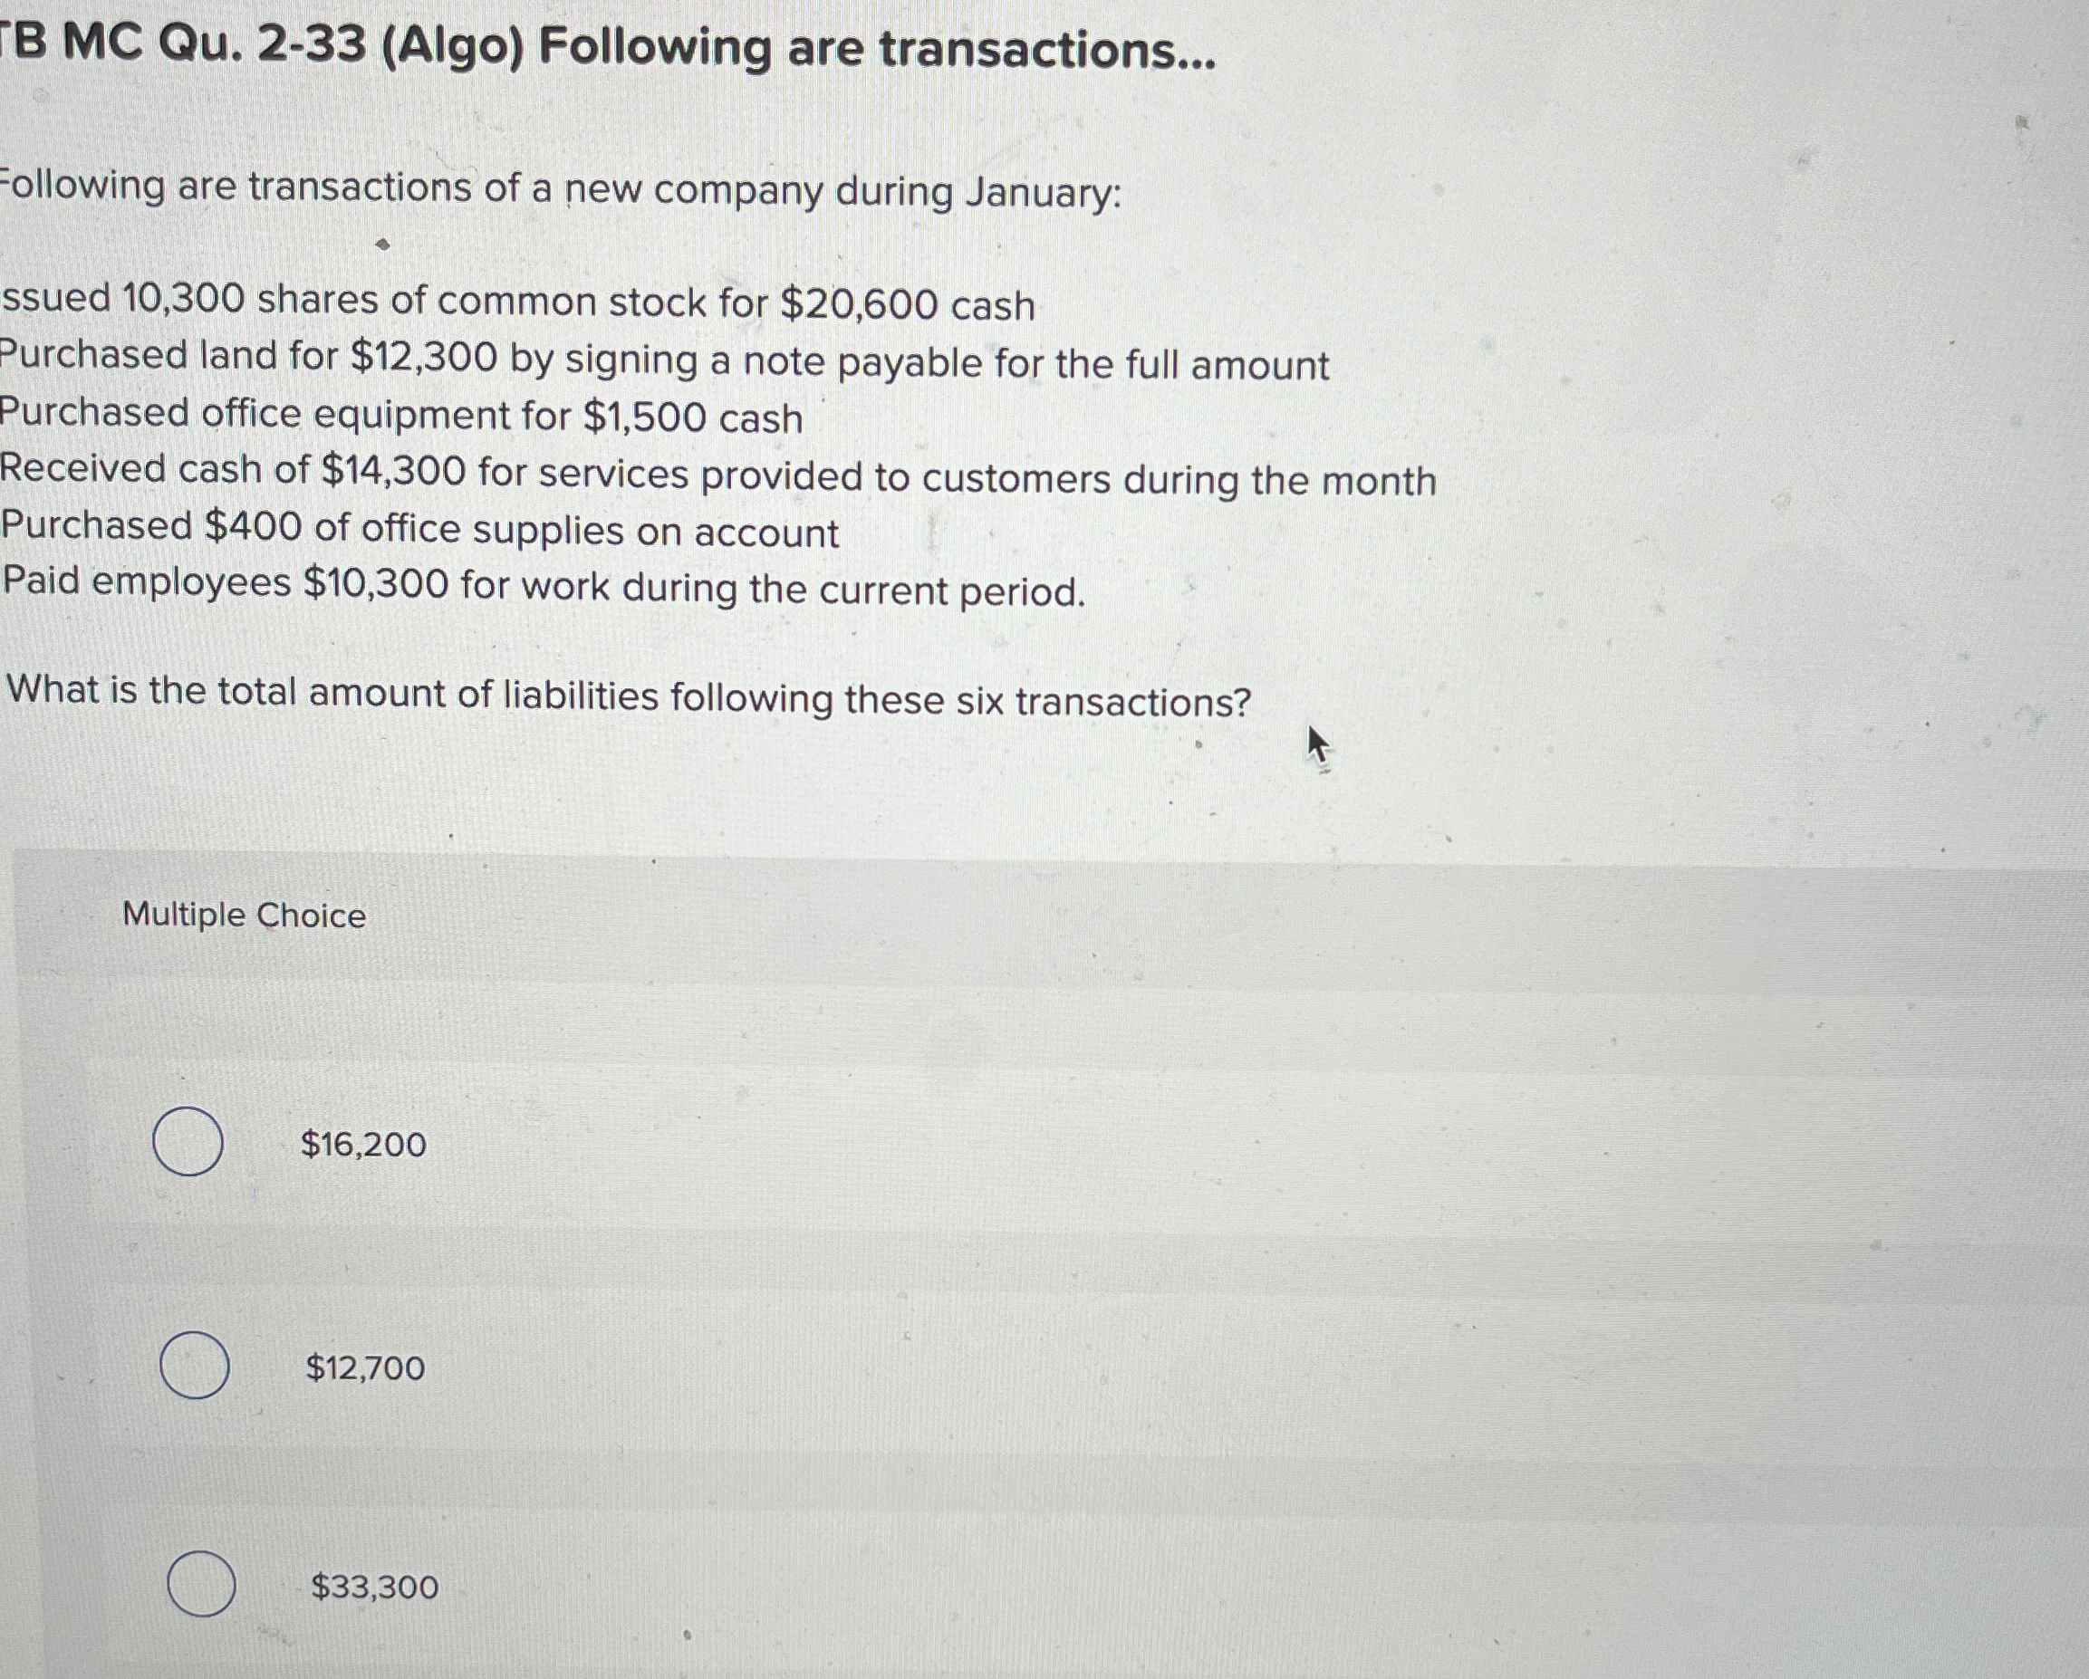This screenshot has height=1679, width=2089.
Task: Click the 'Multiple Choice' section header
Action: pos(243,915)
